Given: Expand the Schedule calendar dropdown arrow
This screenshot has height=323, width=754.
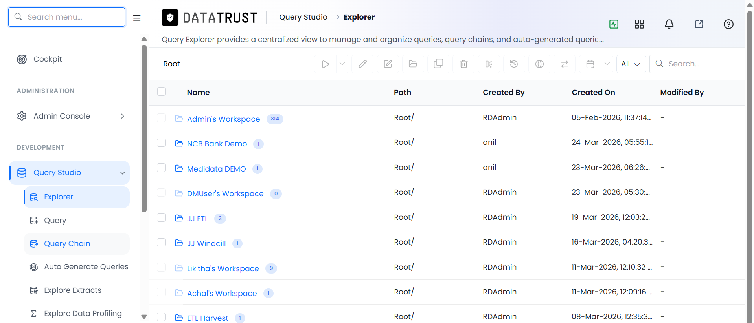Looking at the screenshot, I should point(607,64).
